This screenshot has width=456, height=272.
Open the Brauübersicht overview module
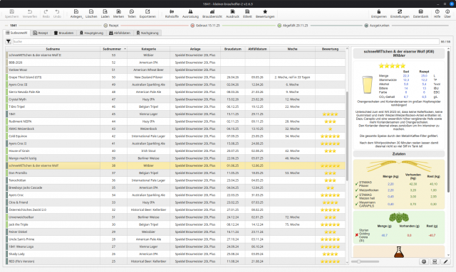212,13
